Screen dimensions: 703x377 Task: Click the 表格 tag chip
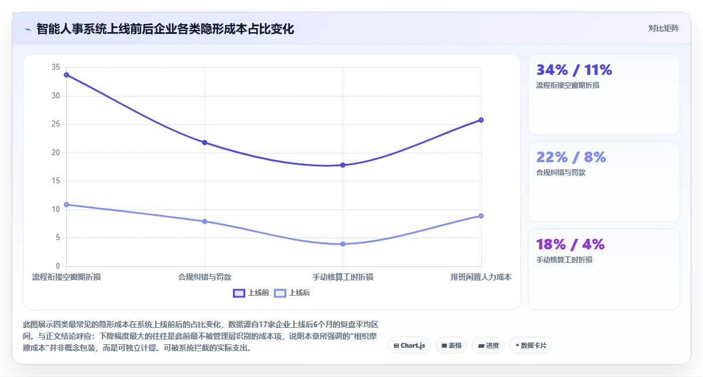pos(451,345)
